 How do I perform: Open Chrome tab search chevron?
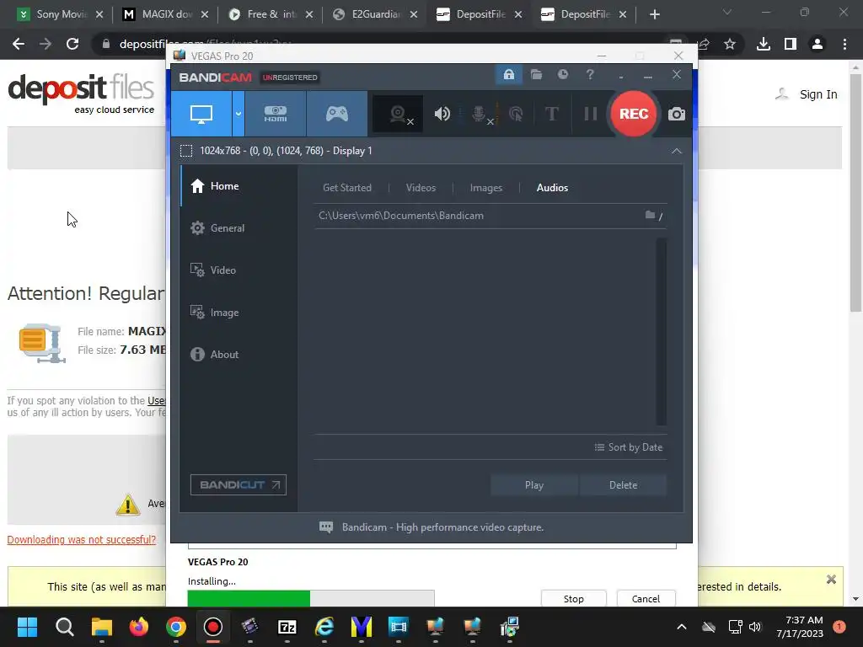click(727, 12)
